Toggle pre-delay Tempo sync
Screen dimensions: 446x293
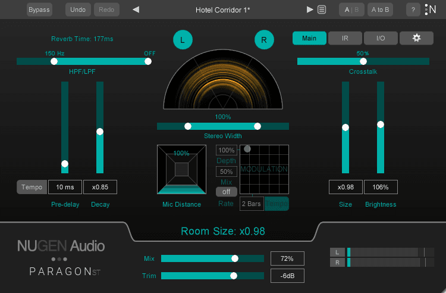click(32, 187)
